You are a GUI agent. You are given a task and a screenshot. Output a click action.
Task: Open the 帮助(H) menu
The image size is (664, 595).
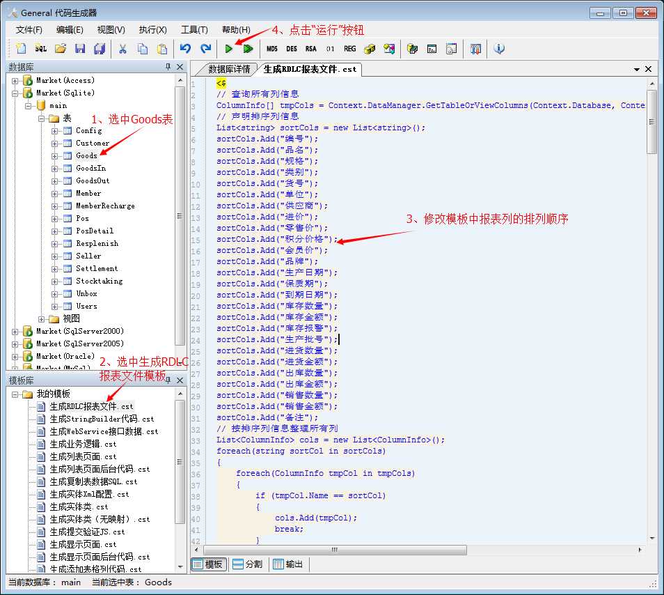pyautogui.click(x=236, y=30)
